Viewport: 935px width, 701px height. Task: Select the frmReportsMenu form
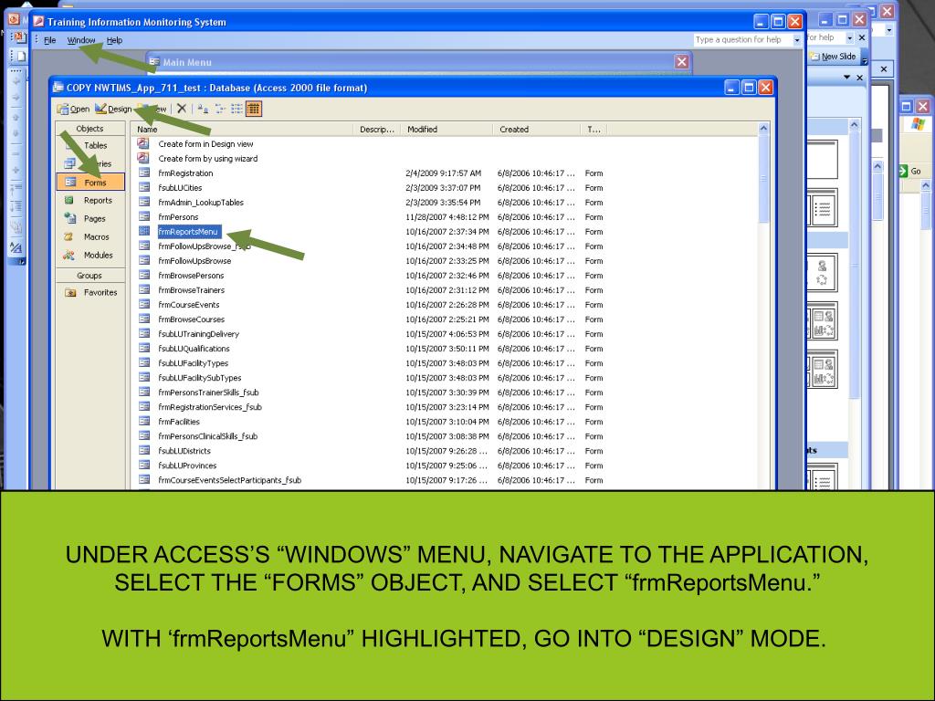(188, 231)
